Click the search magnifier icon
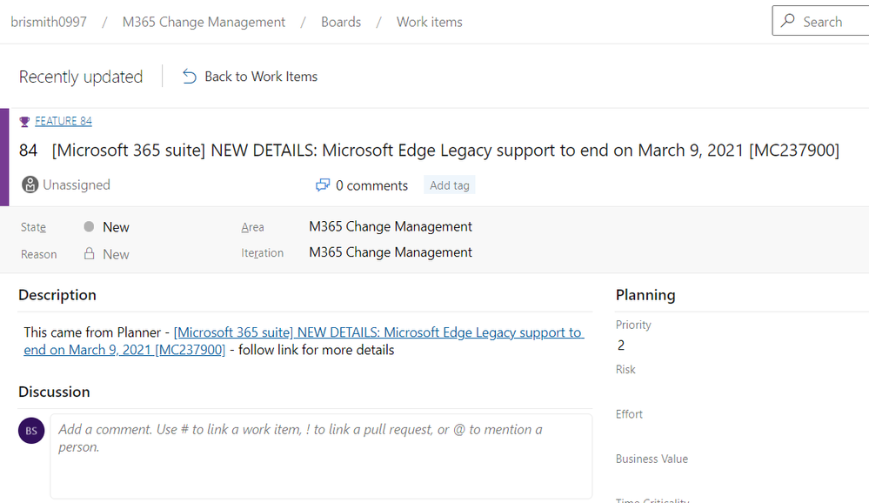869x503 pixels. pyautogui.click(x=788, y=21)
